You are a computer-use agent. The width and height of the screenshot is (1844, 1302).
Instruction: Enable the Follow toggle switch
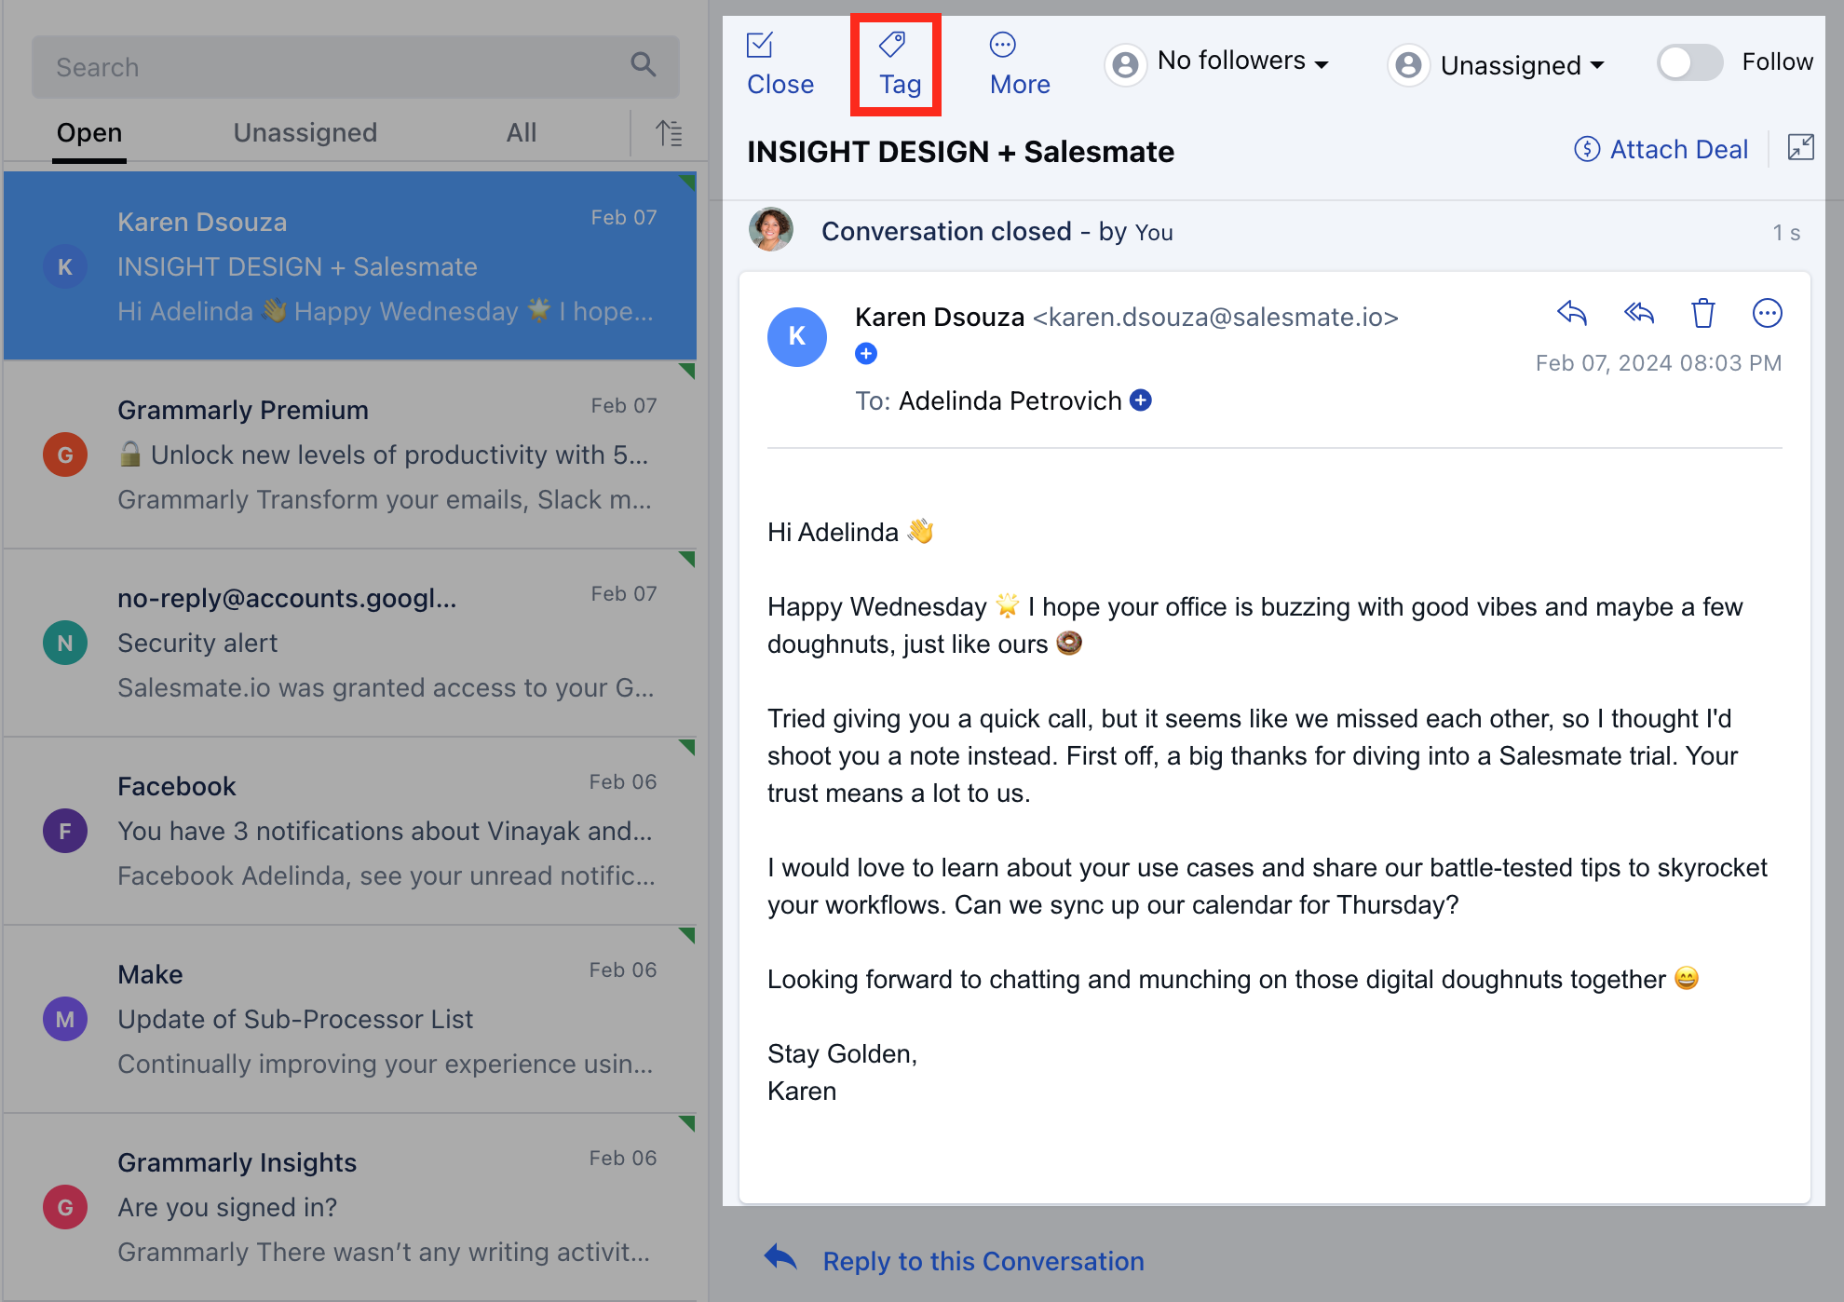1689,62
